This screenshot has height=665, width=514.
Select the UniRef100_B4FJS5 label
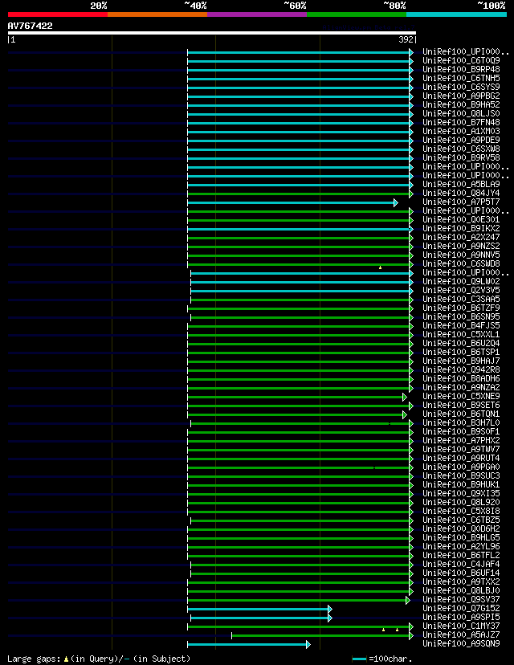(x=461, y=326)
